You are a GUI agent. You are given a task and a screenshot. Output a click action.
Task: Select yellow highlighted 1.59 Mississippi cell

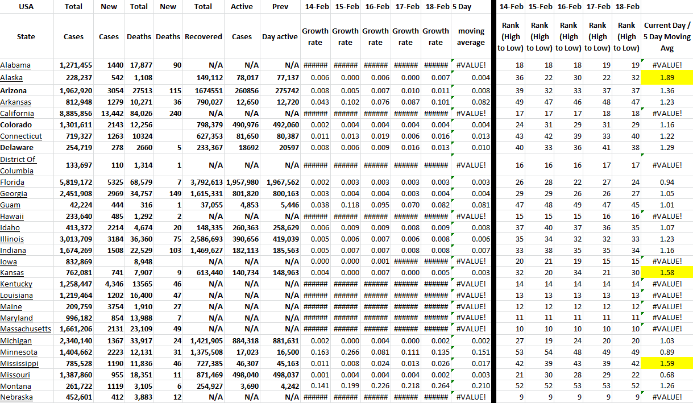(667, 363)
